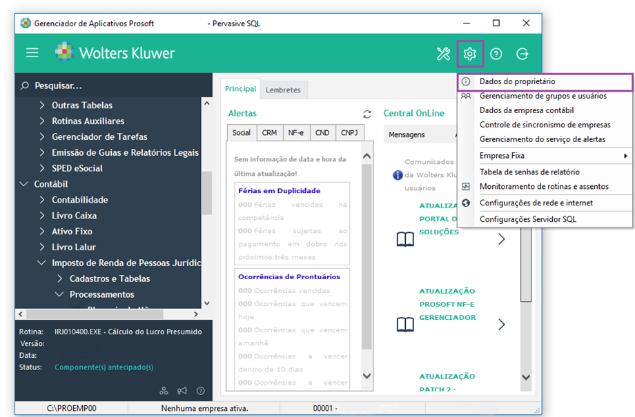Screen dimensions: 635x417
Task: Click the Componente(s) antecipado(s) status
Action: [x=104, y=367]
